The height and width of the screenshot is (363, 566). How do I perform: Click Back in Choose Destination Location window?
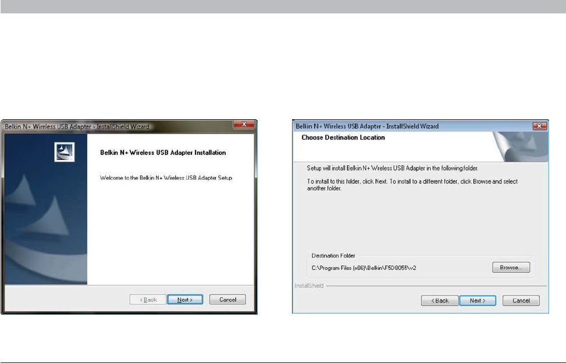[x=440, y=301]
